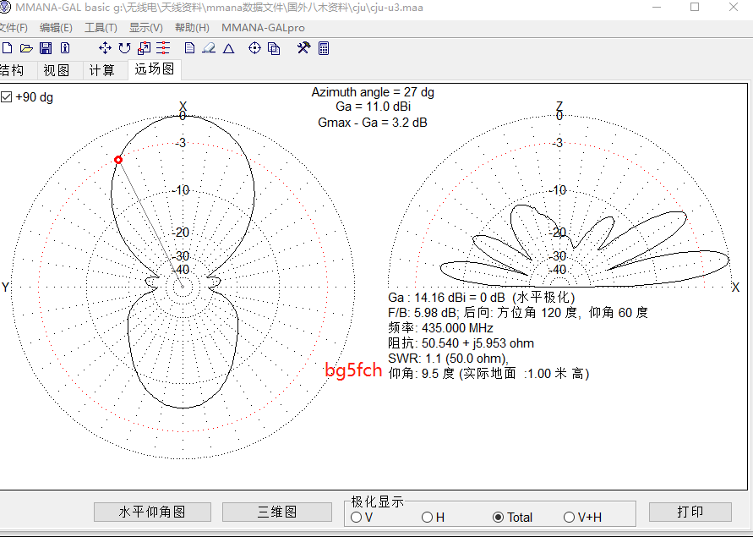Open the 工具(T) menu
The width and height of the screenshot is (753, 537).
click(101, 28)
